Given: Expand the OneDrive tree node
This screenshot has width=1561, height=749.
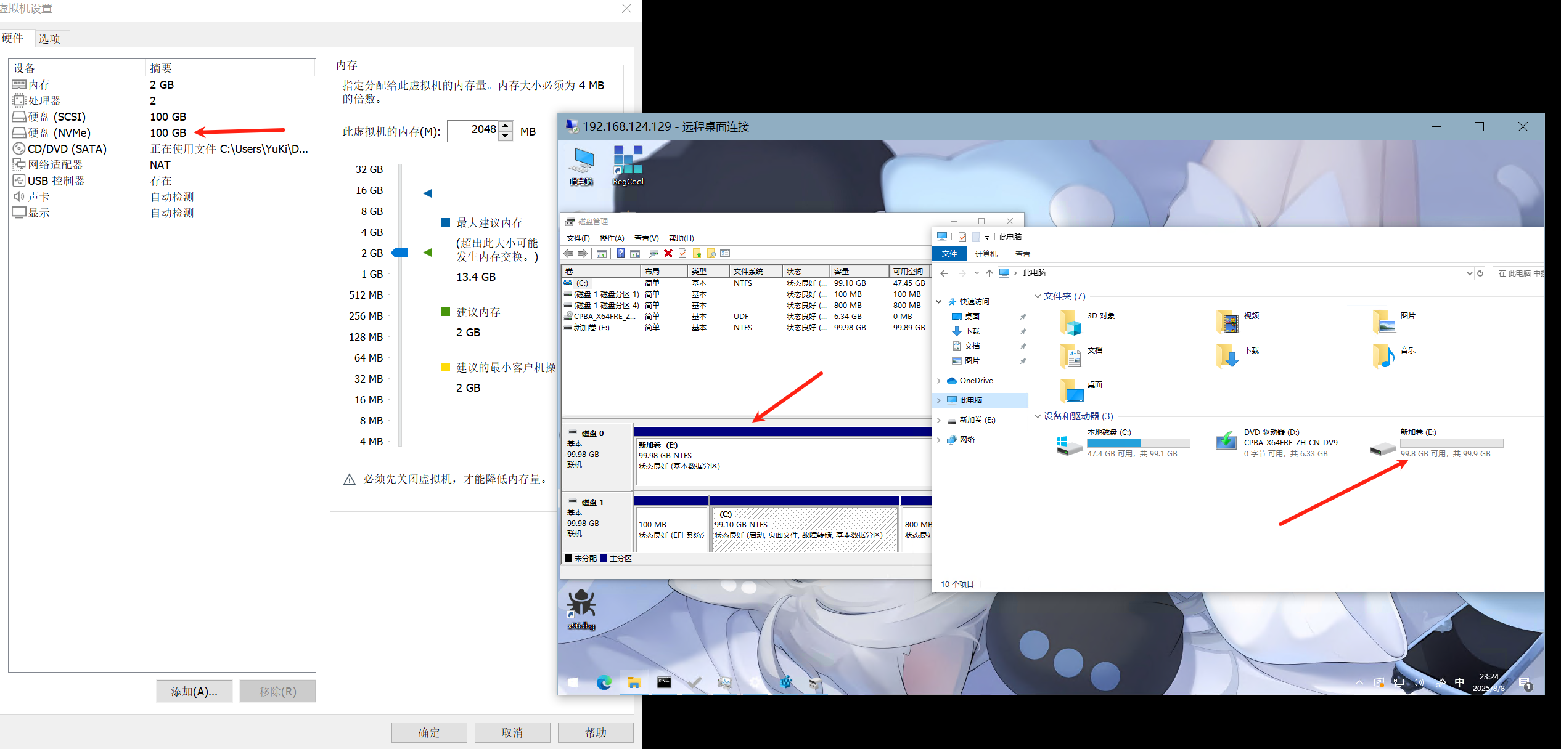Looking at the screenshot, I should tap(939, 381).
